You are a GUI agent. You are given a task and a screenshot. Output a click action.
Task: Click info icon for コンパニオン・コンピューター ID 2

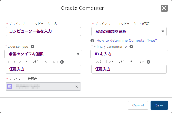[x=148, y=62]
